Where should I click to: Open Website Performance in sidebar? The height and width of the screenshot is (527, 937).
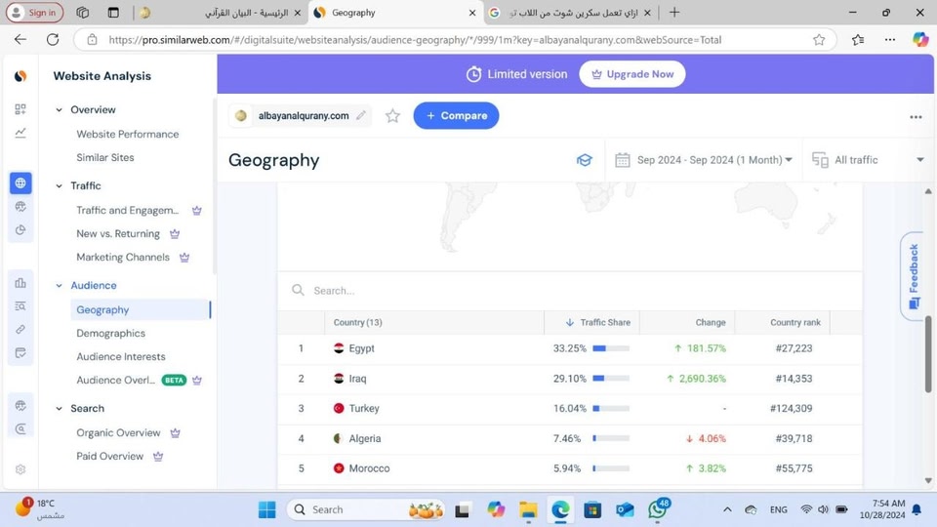point(127,134)
